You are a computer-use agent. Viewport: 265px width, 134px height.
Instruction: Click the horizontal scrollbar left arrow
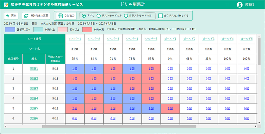click(x=6, y=126)
